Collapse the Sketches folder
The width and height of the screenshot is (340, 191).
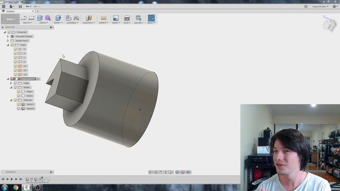[11, 100]
